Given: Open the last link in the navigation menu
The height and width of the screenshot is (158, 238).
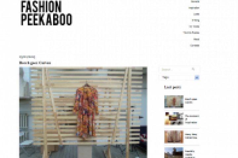Looking at the screenshot, I should (195, 45).
